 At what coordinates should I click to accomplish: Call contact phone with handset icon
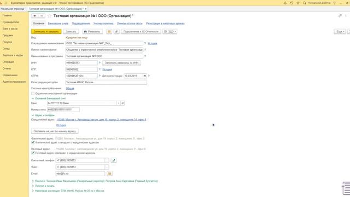pos(114,160)
